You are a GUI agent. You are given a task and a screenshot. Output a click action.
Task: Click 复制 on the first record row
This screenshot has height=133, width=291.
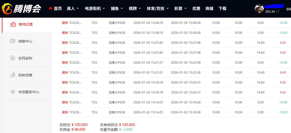click(65, 23)
